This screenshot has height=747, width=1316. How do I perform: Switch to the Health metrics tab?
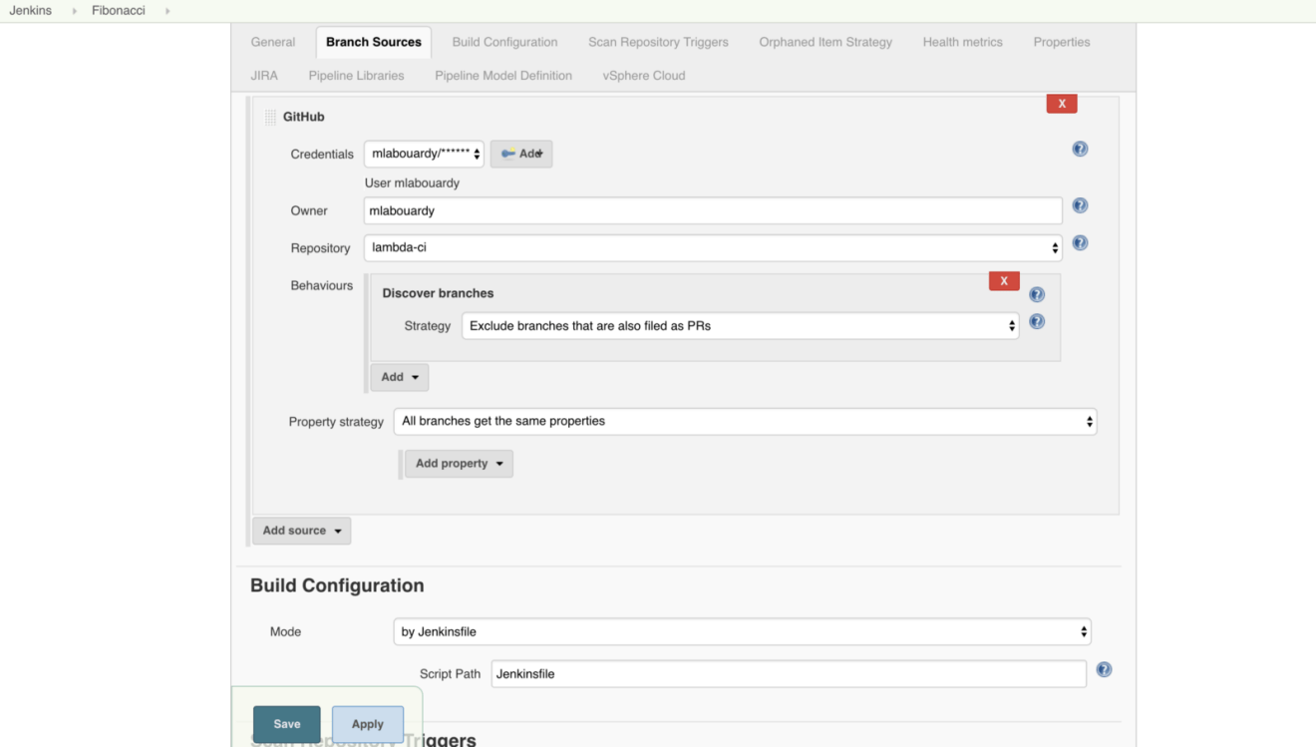point(963,42)
